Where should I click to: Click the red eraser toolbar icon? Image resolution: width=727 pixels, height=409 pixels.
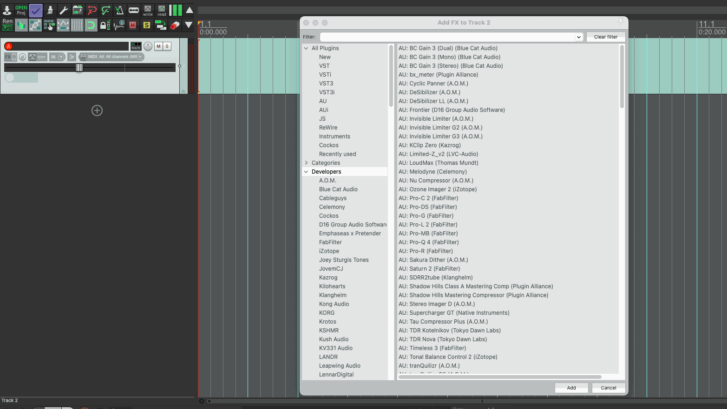click(x=175, y=25)
